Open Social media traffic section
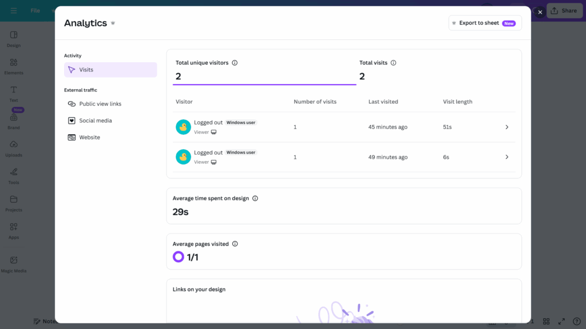The width and height of the screenshot is (586, 329). coord(95,121)
